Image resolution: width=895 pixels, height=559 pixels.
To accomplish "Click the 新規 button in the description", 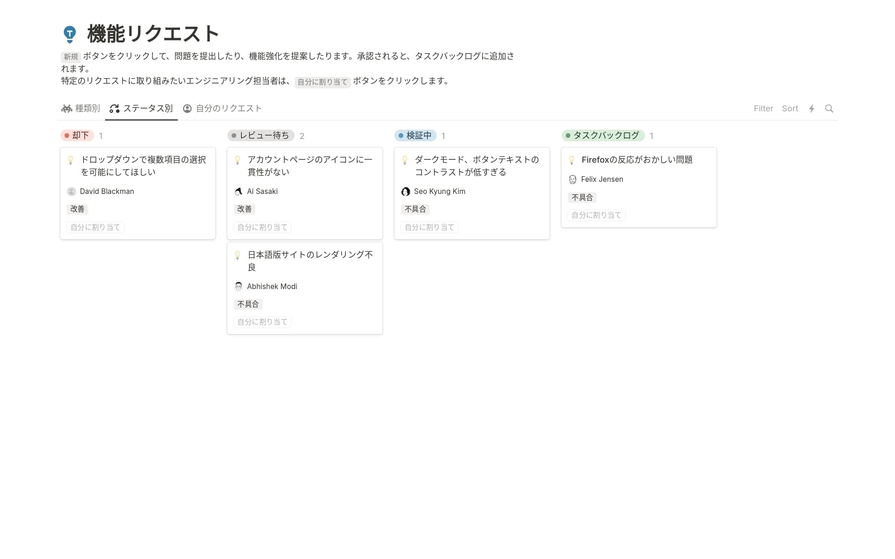I will pyautogui.click(x=71, y=57).
